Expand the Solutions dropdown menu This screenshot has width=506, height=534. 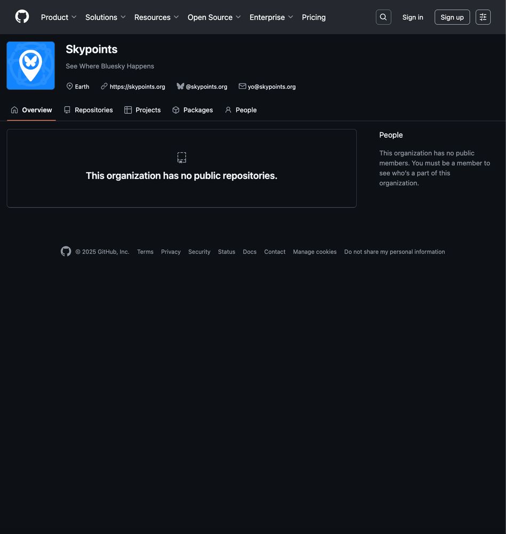click(105, 18)
